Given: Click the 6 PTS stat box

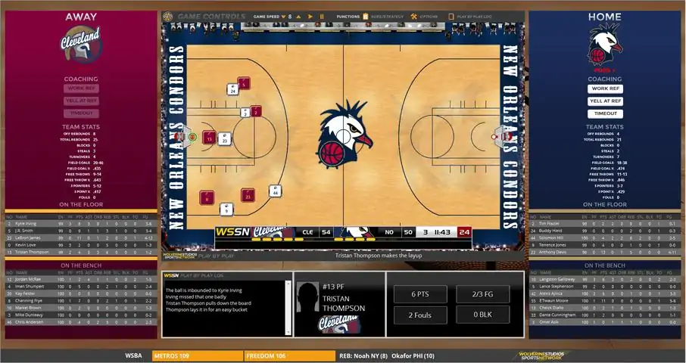Looking at the screenshot, I should tap(420, 294).
